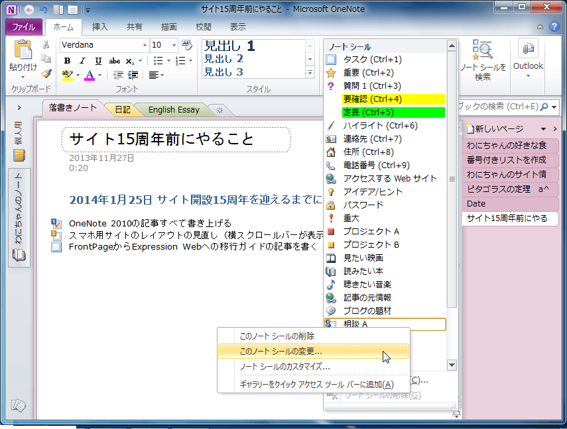Select the yellow 要確認 (Ctrl+4) tag
The image size is (567, 429).
tap(385, 99)
